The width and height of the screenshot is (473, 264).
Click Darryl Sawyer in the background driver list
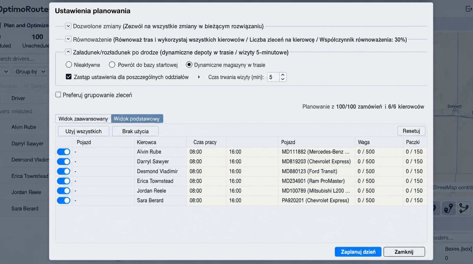click(x=27, y=144)
